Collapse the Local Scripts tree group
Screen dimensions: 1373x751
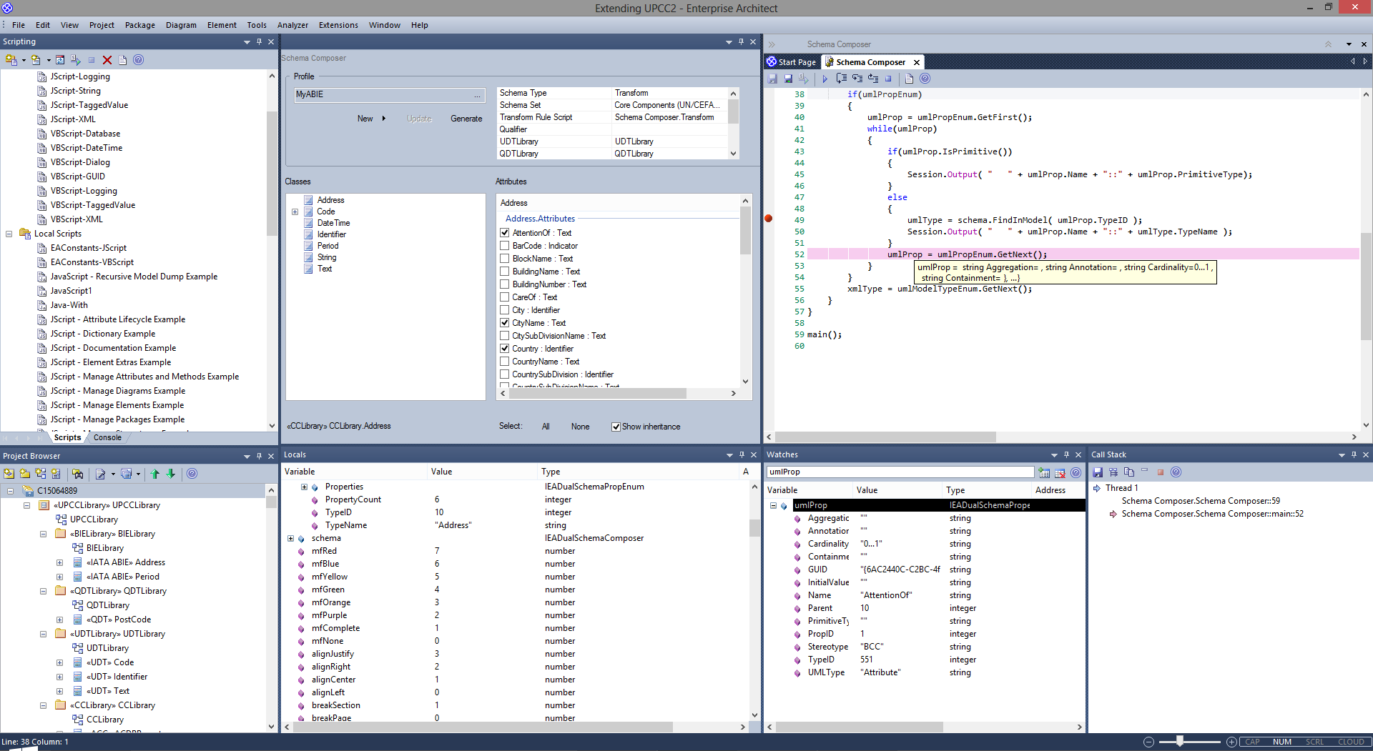click(x=9, y=234)
